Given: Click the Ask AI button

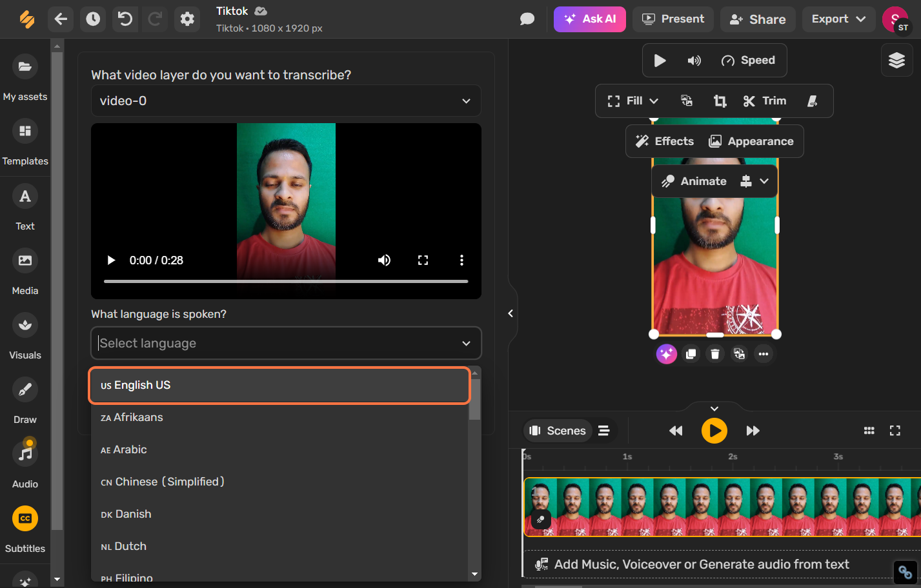Looking at the screenshot, I should click(590, 19).
